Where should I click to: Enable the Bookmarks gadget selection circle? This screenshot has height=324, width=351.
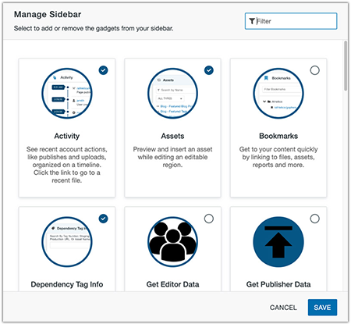(x=314, y=70)
